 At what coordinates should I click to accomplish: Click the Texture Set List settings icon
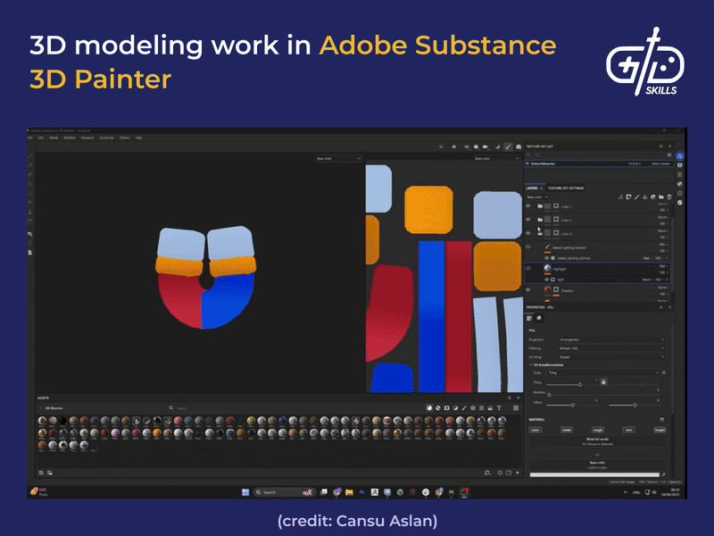click(668, 155)
